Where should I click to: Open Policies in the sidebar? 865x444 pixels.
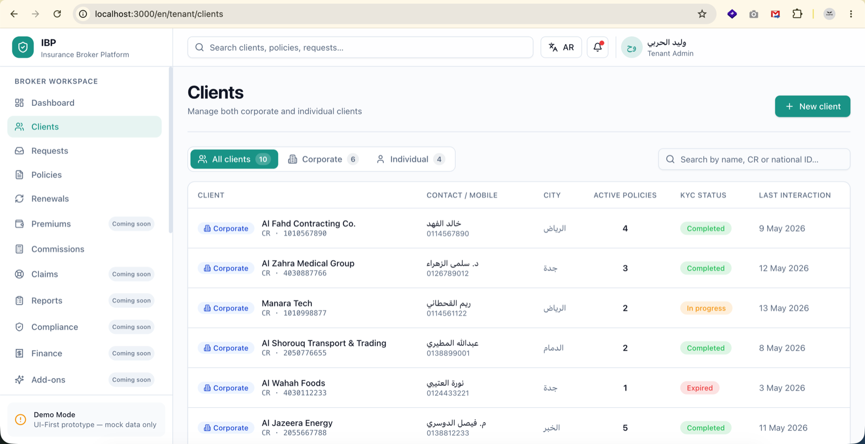point(84,174)
